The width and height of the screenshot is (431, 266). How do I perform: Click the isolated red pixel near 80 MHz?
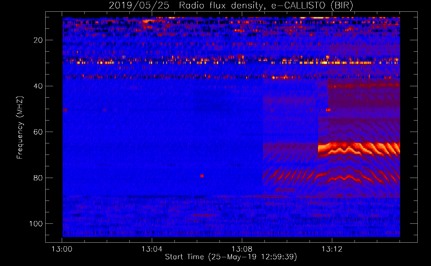(x=202, y=176)
